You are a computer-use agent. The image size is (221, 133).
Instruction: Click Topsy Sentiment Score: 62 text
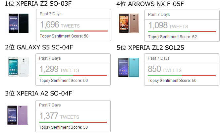tap(172, 37)
